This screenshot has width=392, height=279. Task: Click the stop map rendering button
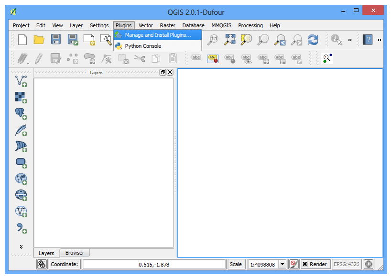point(294,264)
